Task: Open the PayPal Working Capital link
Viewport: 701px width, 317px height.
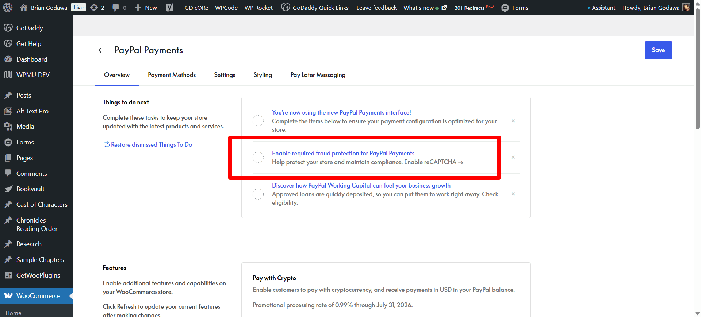Action: [x=361, y=185]
